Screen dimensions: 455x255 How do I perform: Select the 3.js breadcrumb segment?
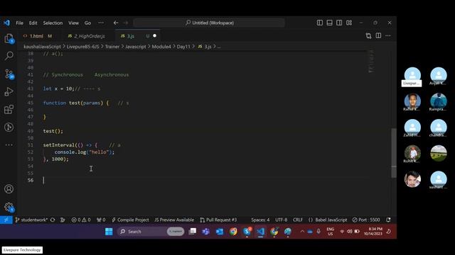(x=205, y=47)
